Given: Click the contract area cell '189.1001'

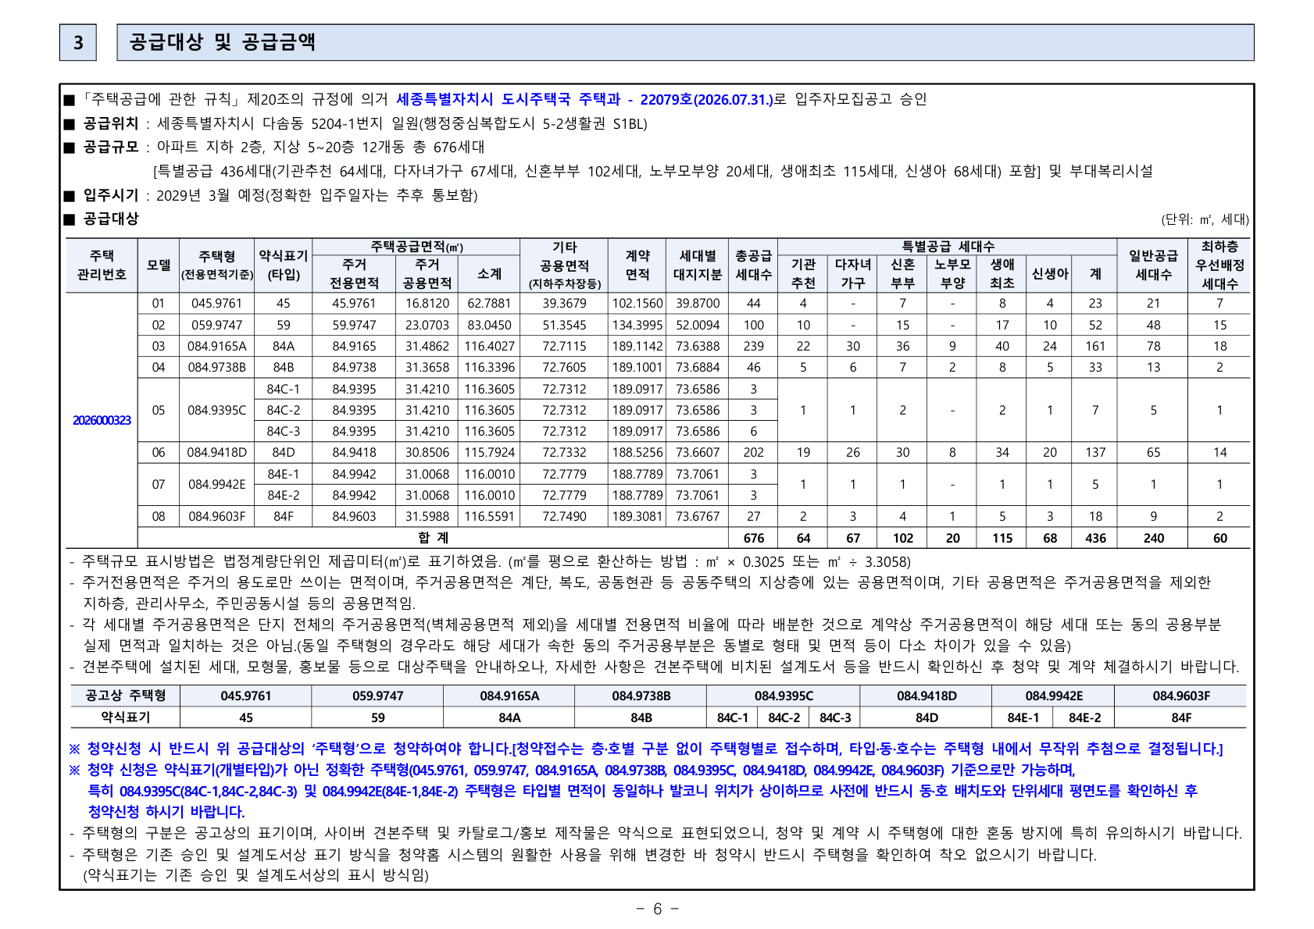Looking at the screenshot, I should [637, 367].
